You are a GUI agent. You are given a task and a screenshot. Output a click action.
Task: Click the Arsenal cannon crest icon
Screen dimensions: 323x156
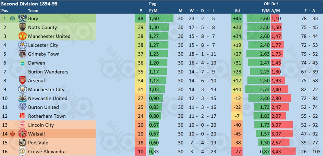point(23,80)
